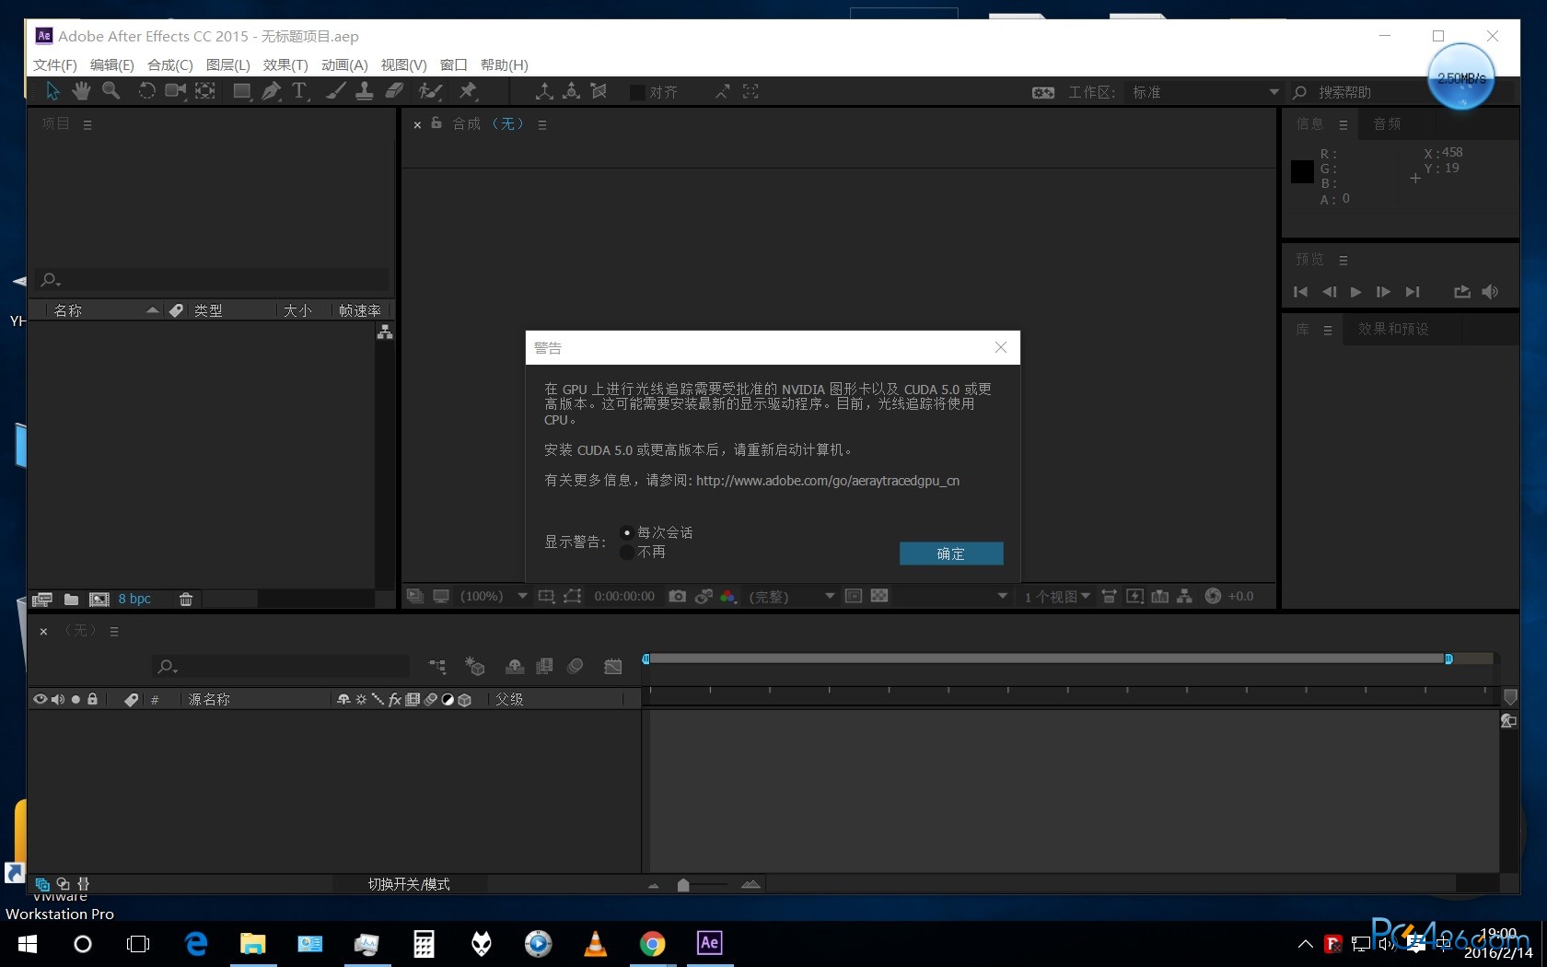The width and height of the screenshot is (1547, 967).
Task: Select the Clone Stamp tool
Action: coord(365,91)
